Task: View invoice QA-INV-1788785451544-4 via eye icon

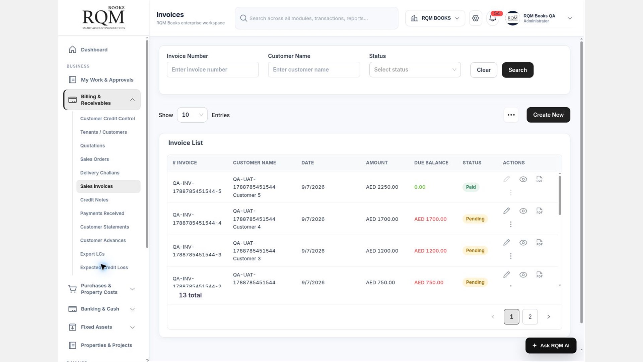Action: click(523, 211)
